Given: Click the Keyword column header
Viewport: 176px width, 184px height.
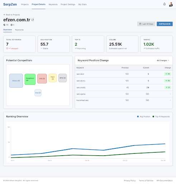Looking at the screenshot, I should (80, 68).
